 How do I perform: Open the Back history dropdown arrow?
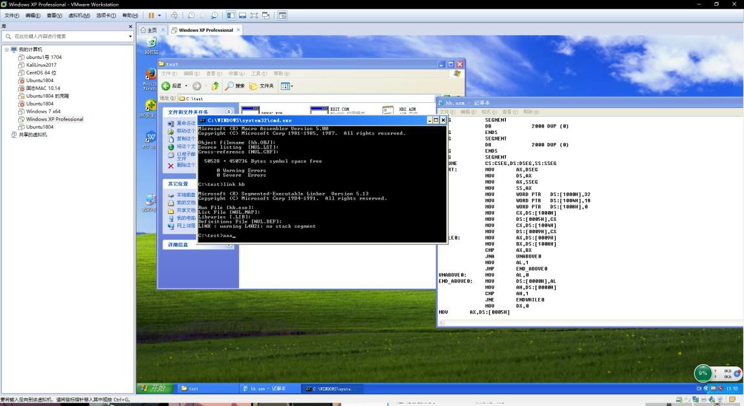click(186, 86)
